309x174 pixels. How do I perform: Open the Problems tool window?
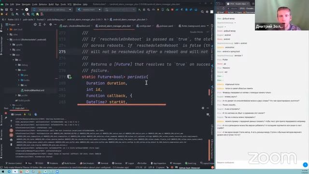point(53,163)
